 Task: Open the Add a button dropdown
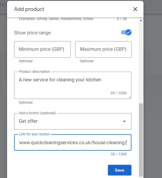point(73,121)
